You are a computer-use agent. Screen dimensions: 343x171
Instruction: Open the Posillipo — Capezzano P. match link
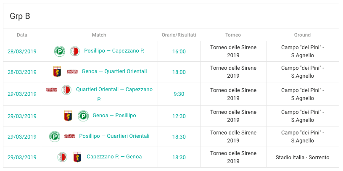pos(114,51)
